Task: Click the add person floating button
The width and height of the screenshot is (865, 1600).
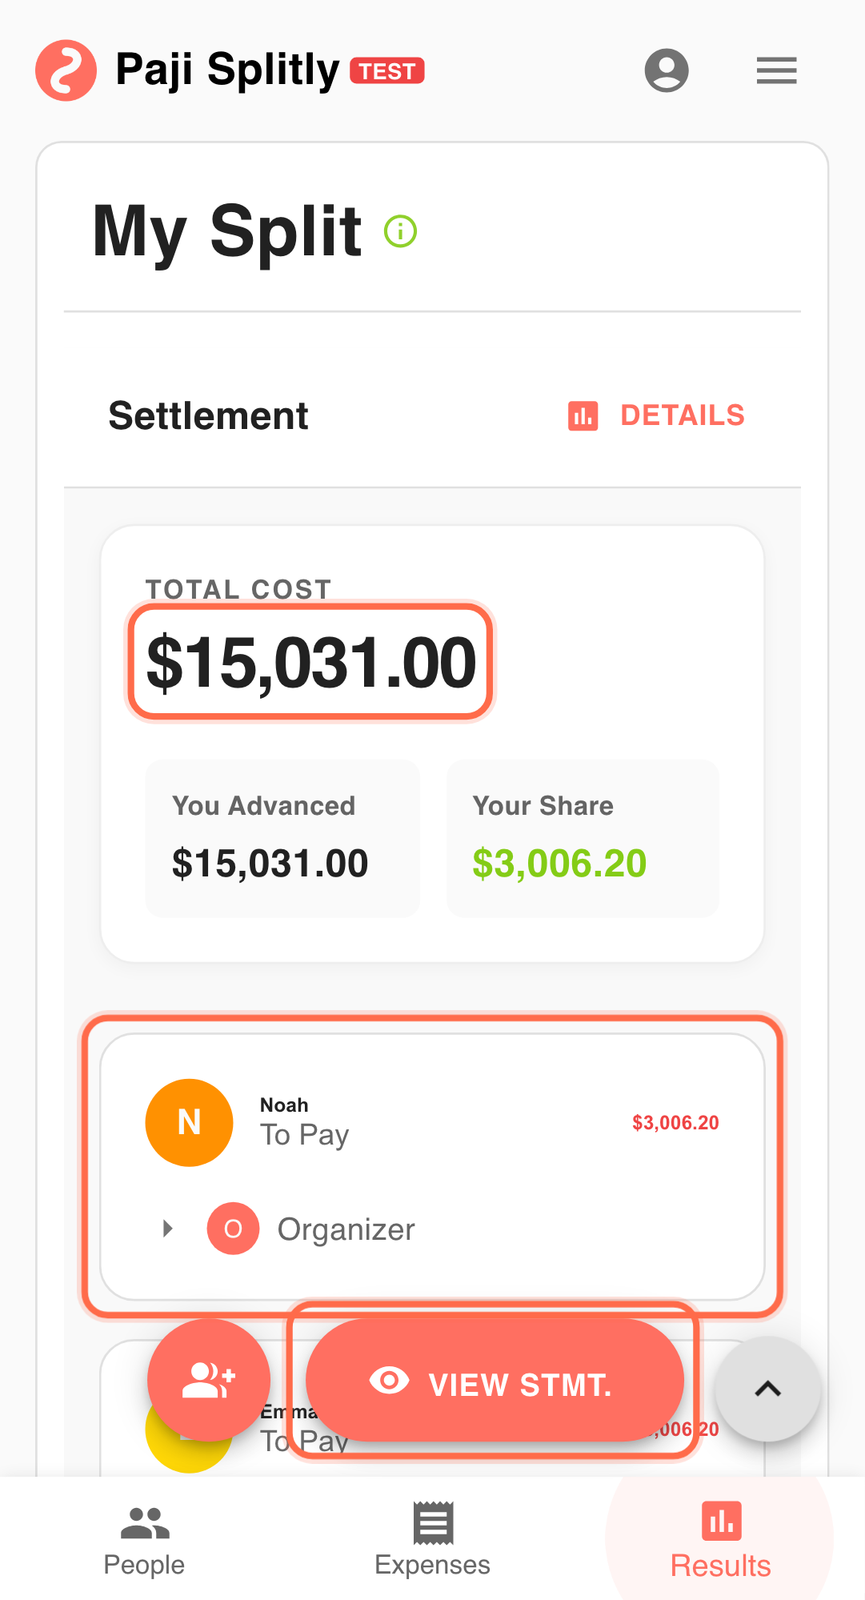Action: (x=209, y=1380)
